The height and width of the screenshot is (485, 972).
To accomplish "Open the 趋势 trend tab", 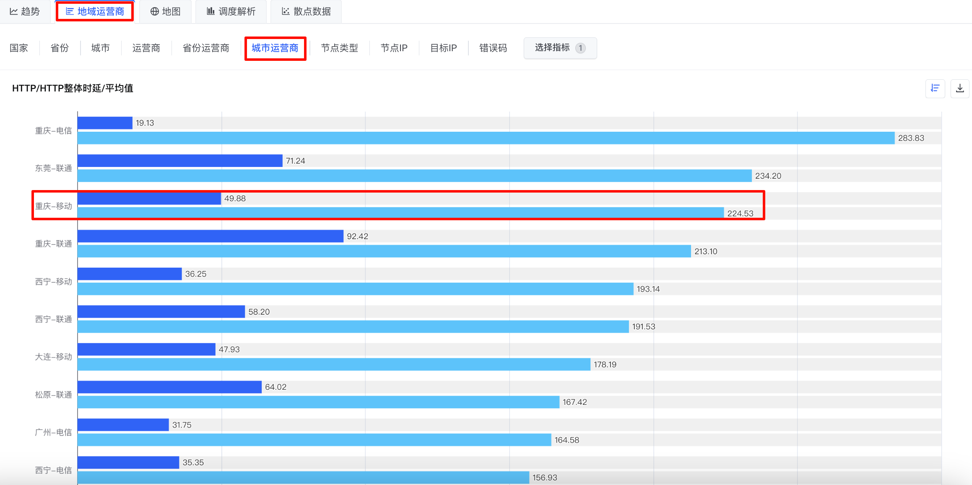I will 25,11.
